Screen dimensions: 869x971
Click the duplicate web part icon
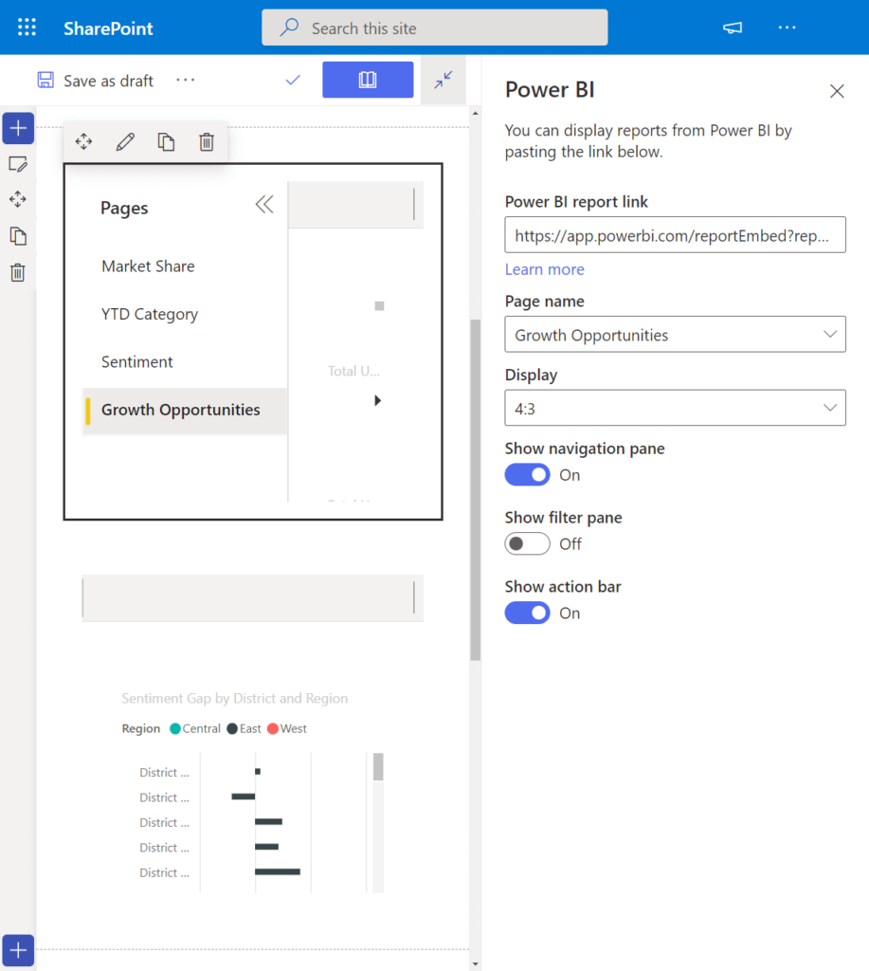(166, 142)
